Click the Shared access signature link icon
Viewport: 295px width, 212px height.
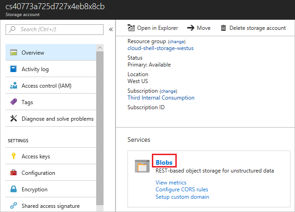pyautogui.click(x=13, y=206)
